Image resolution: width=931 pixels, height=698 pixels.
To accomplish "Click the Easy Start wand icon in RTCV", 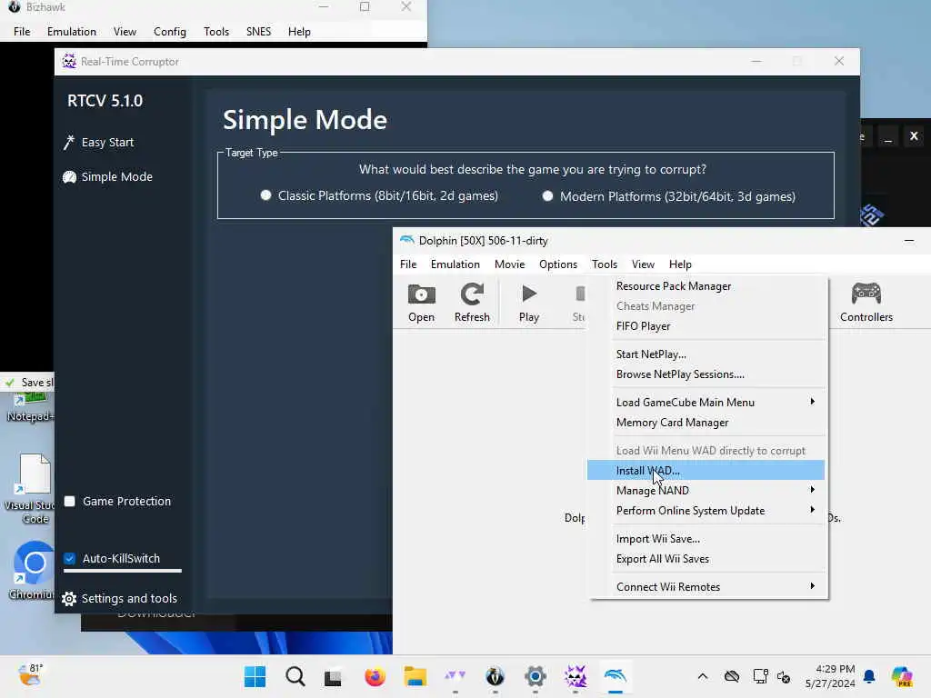I will [x=69, y=143].
